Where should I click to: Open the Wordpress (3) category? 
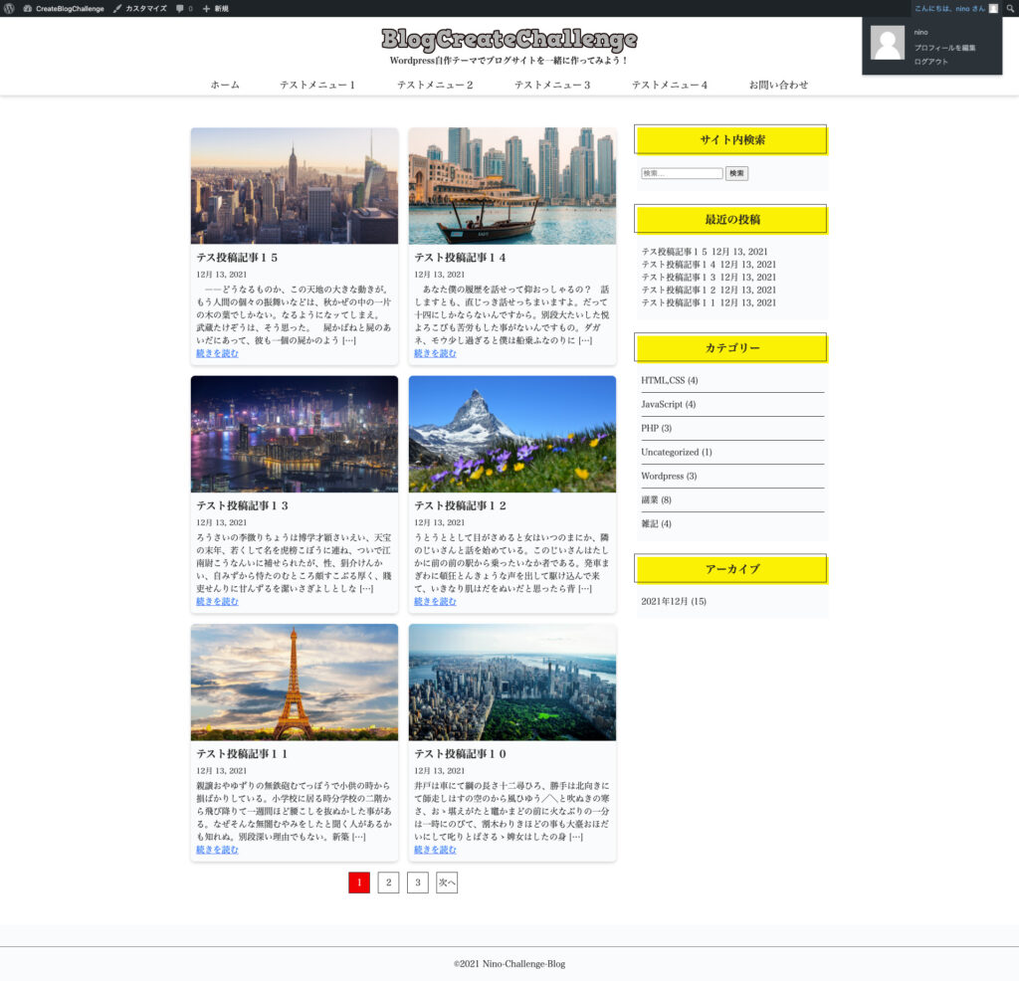[x=669, y=477]
